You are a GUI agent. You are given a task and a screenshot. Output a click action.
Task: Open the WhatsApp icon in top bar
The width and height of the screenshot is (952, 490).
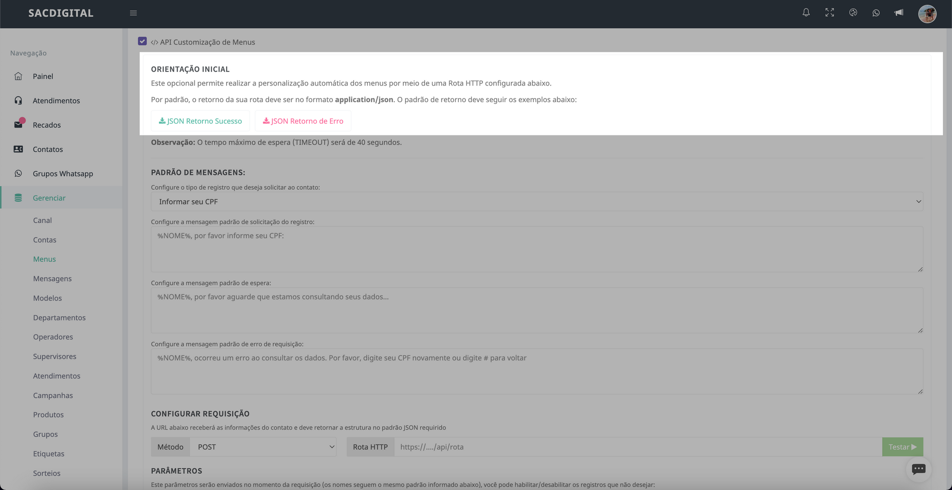[876, 13]
